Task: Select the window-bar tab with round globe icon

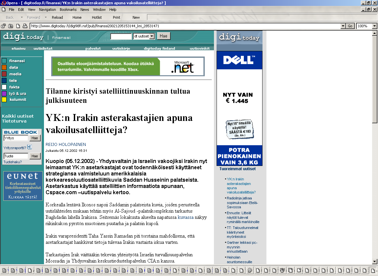Action: [250, 270]
